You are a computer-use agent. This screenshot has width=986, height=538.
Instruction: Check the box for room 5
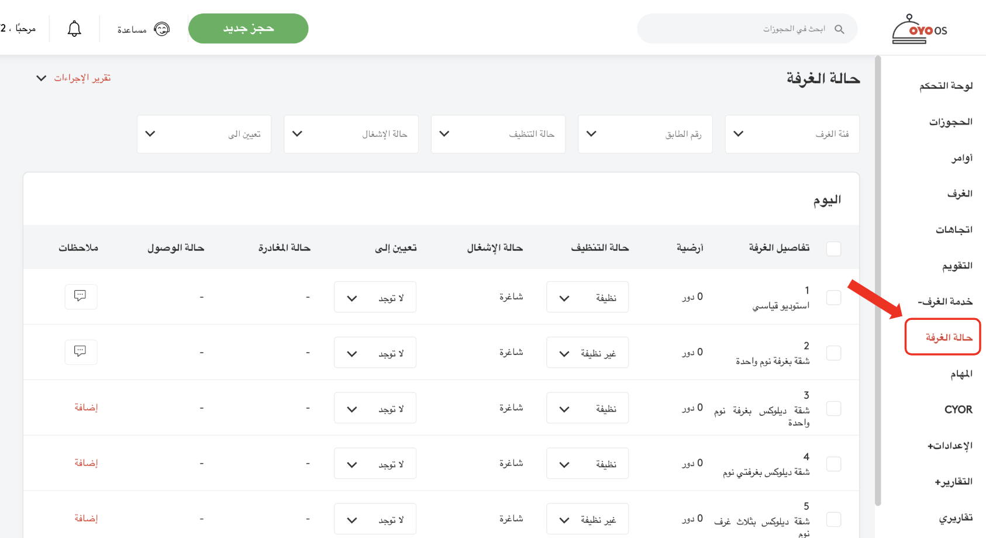pos(834,520)
